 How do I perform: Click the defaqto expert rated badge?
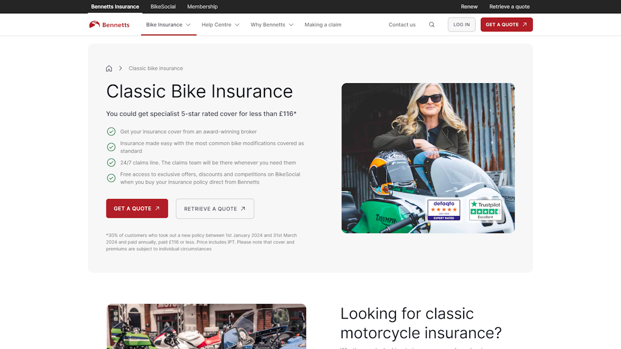[x=443, y=210]
